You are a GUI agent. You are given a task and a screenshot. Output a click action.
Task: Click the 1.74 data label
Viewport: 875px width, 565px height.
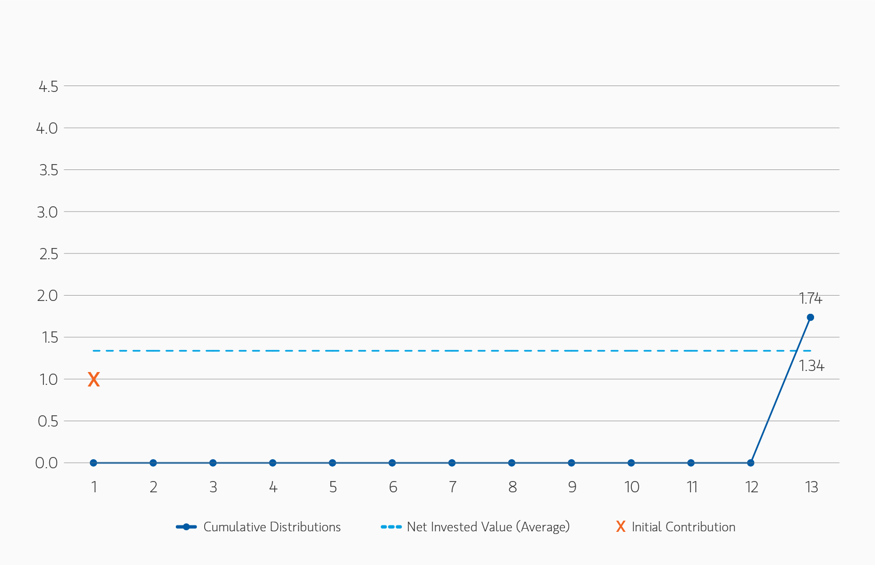810,298
